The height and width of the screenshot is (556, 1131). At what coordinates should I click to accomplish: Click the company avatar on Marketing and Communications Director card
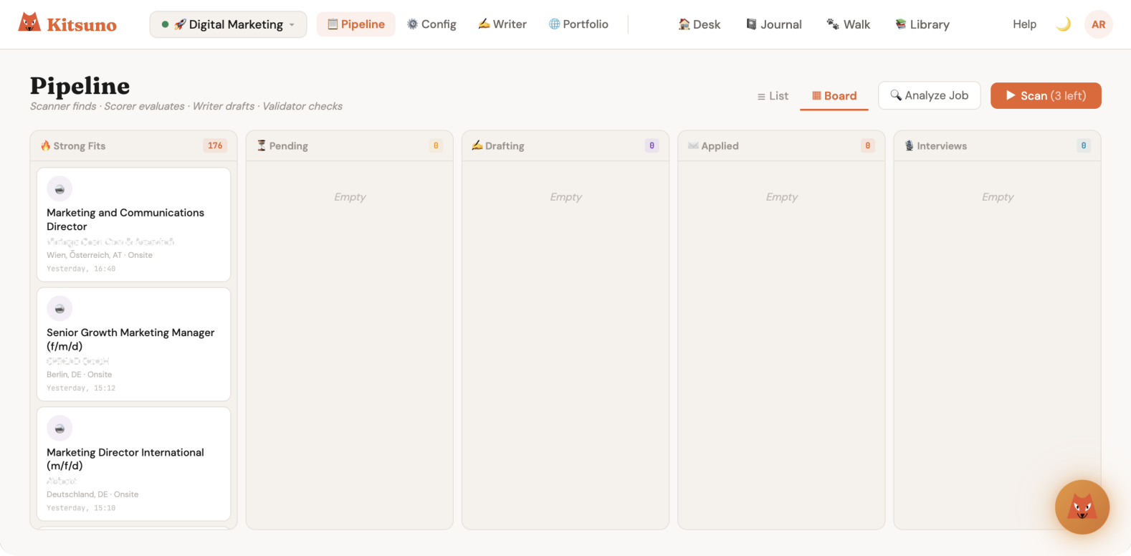click(59, 189)
